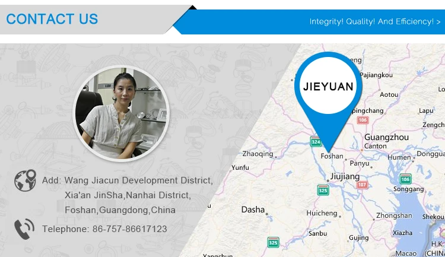Click the green 325 shield near Sanbu
This screenshot has height=257, width=445.
[x=273, y=242]
